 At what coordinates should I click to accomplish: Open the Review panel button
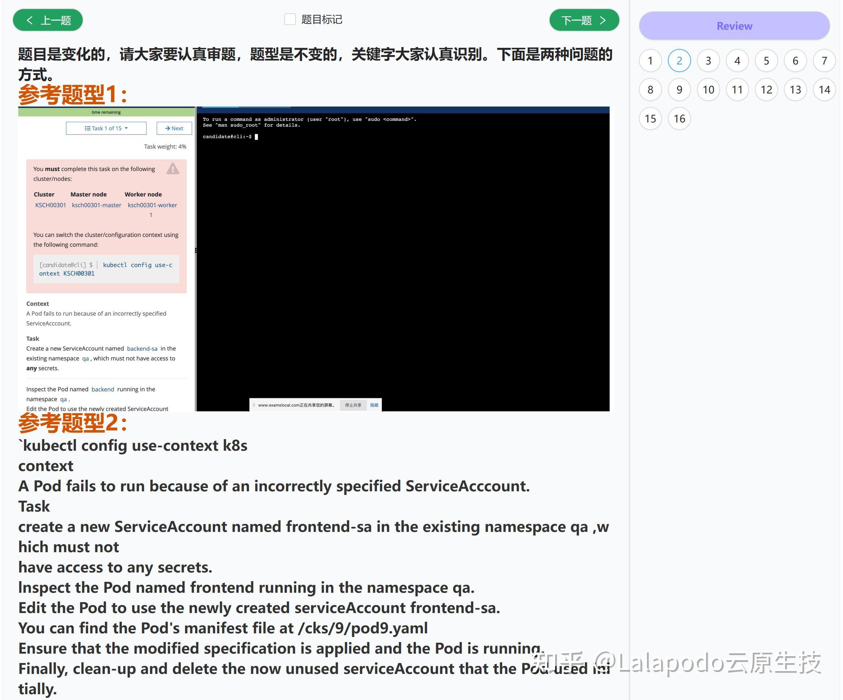click(x=734, y=26)
